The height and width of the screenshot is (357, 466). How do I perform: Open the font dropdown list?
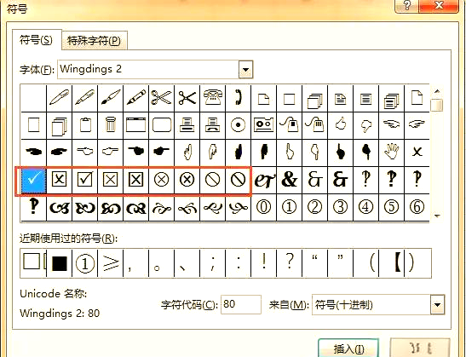(246, 70)
